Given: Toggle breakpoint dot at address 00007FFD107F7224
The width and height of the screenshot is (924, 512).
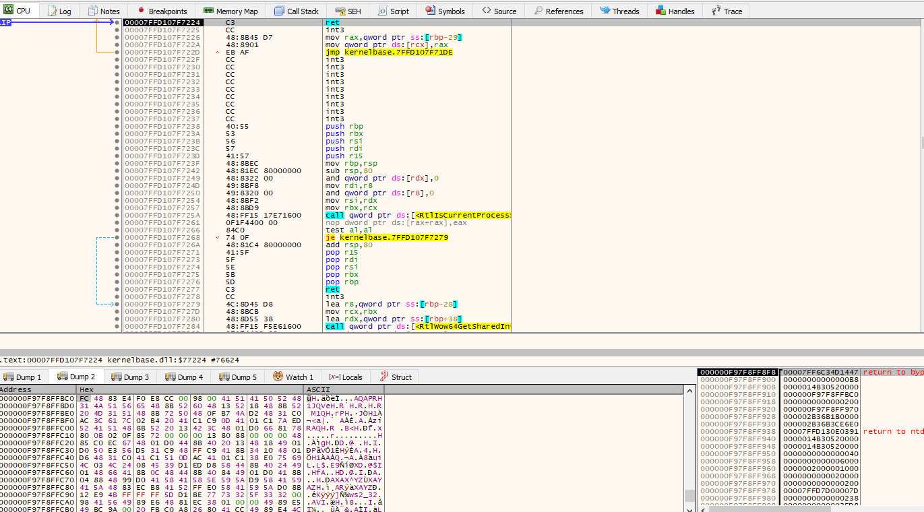Looking at the screenshot, I should point(117,23).
